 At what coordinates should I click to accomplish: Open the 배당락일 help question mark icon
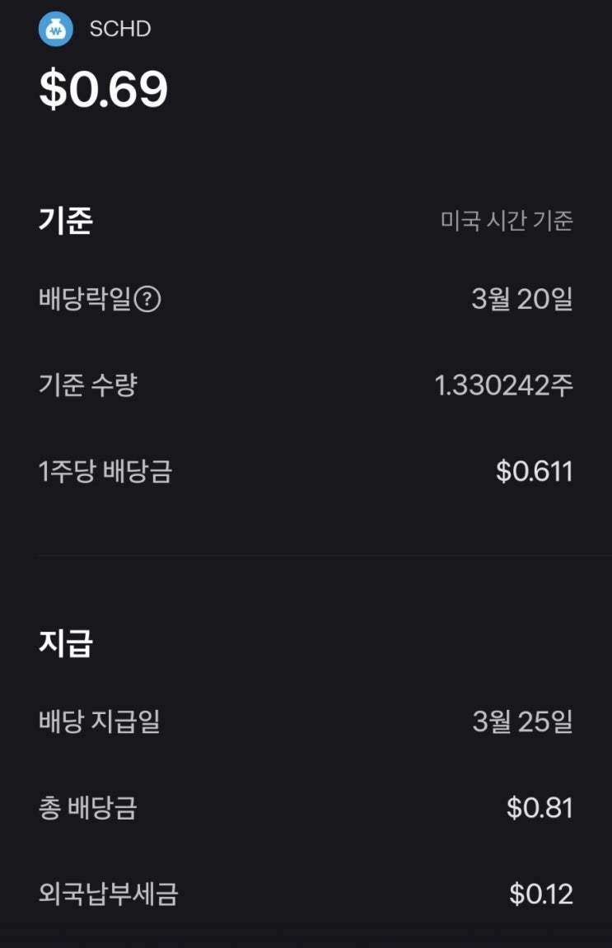(147, 299)
